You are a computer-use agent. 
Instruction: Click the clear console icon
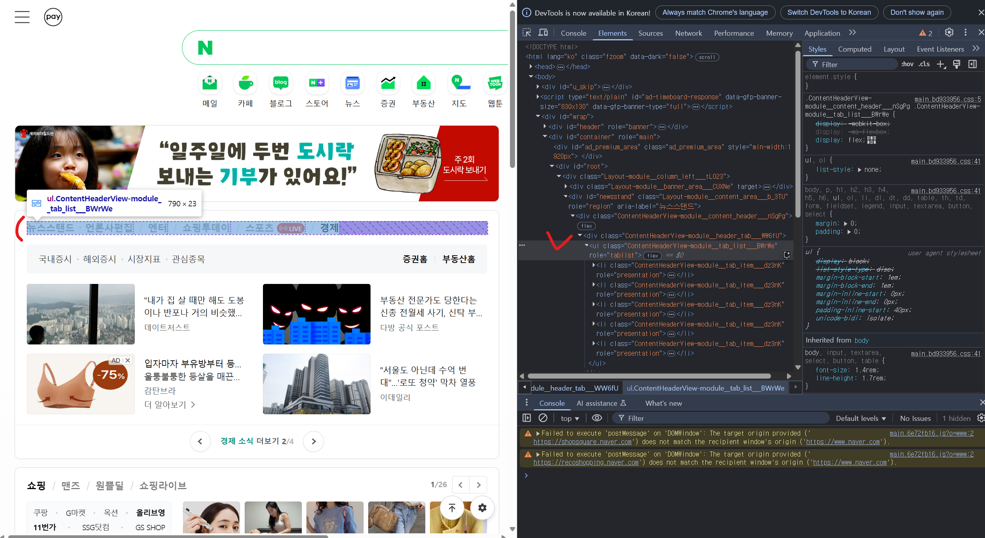[x=543, y=418]
